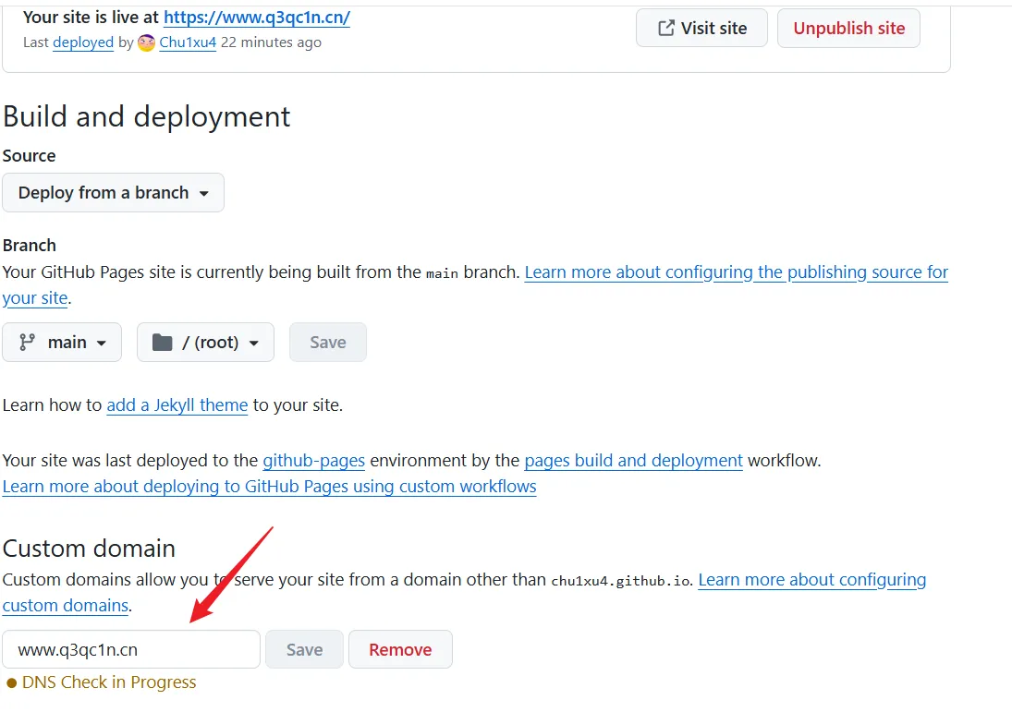Open the github-pages environment link
Image resolution: width=1012 pixels, height=712 pixels.
pyautogui.click(x=313, y=460)
